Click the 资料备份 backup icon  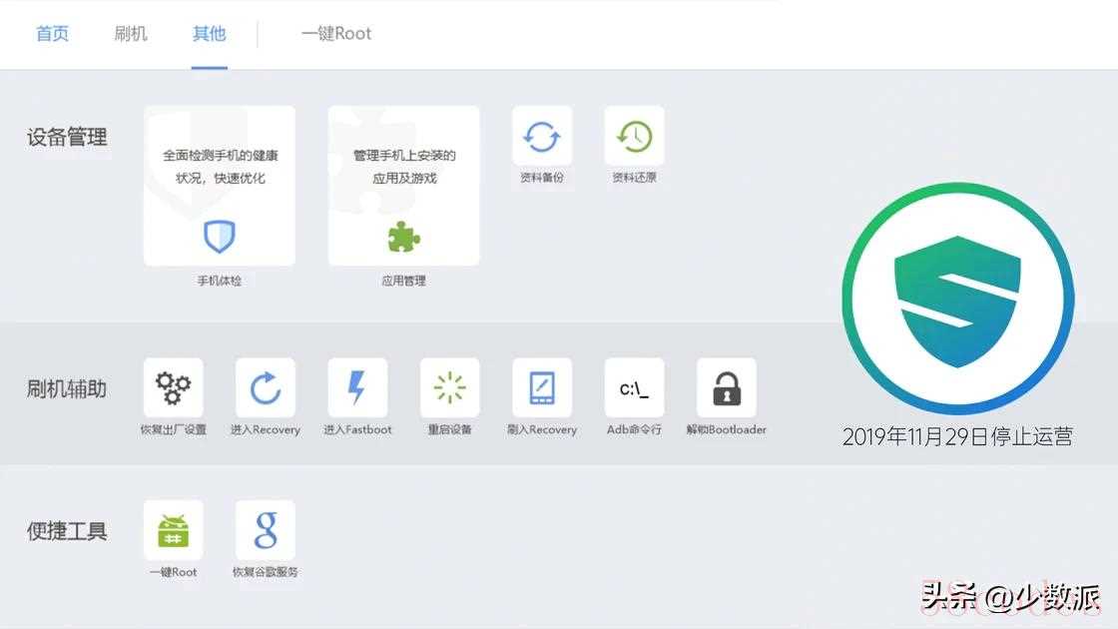tap(542, 137)
